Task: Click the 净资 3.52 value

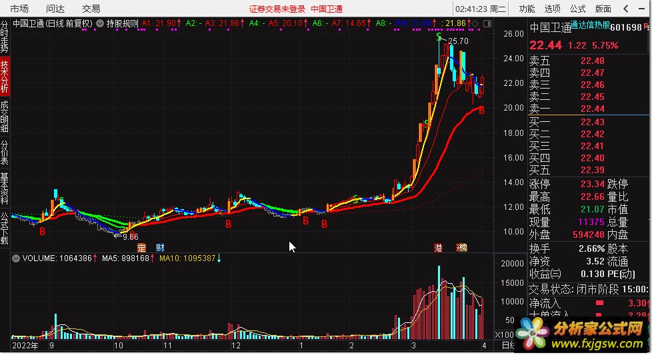Action: 595,261
